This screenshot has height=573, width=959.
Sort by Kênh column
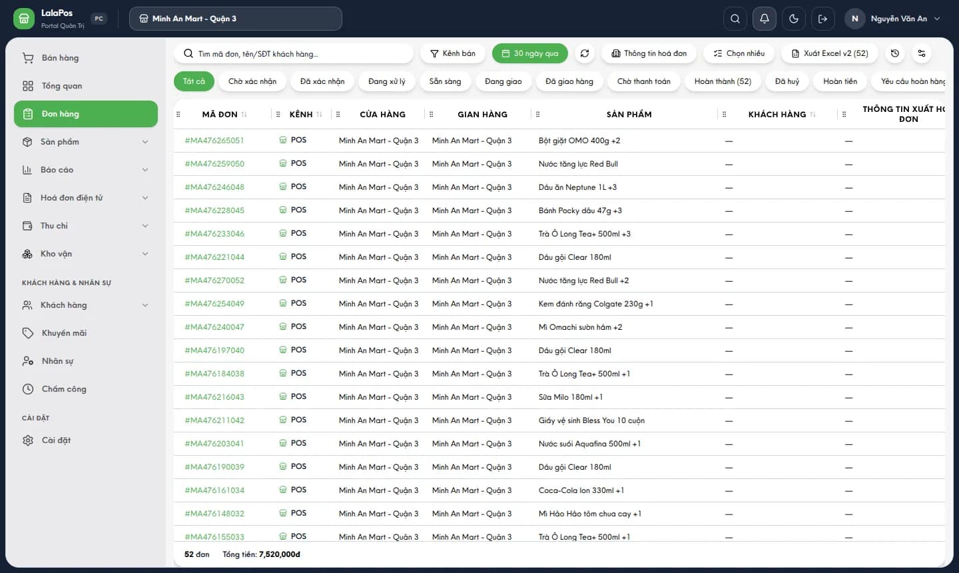pyautogui.click(x=319, y=115)
